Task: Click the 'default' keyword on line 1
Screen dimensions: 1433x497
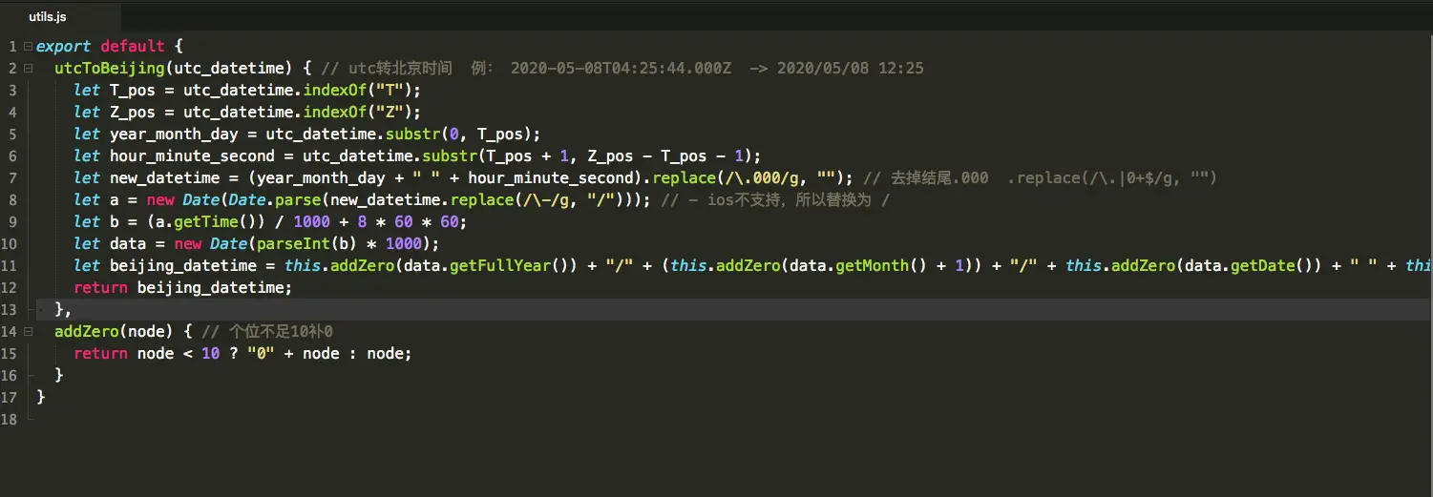Action: tap(133, 46)
